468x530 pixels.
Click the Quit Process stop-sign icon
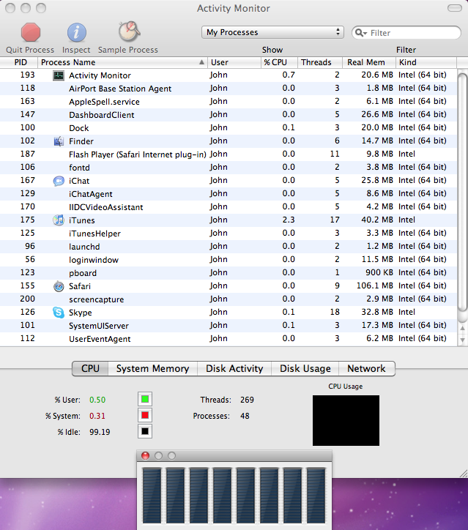coord(31,32)
